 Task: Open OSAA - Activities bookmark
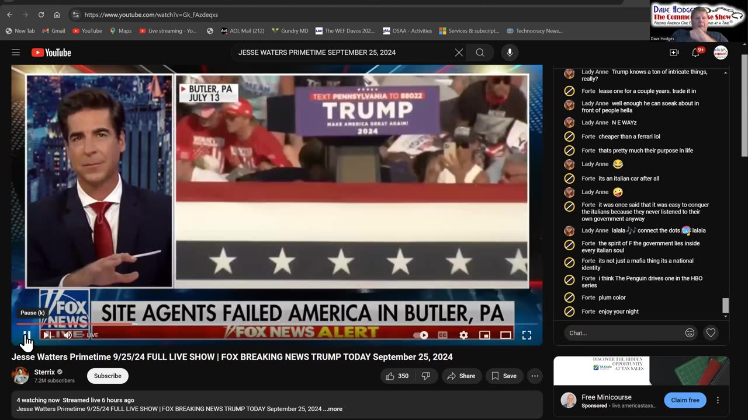(407, 31)
